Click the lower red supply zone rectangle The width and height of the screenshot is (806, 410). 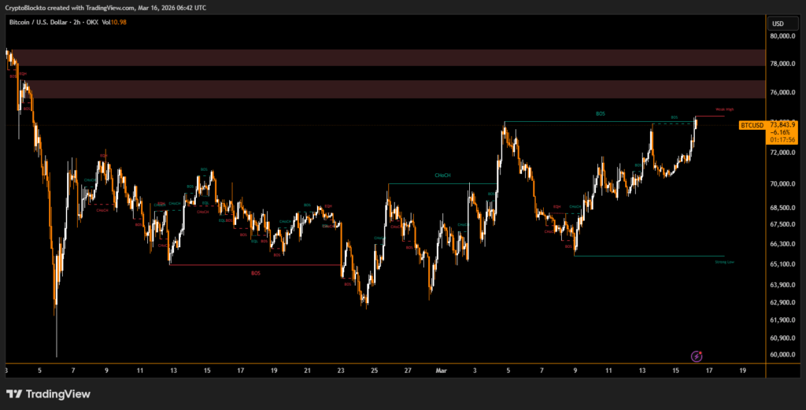coord(386,89)
